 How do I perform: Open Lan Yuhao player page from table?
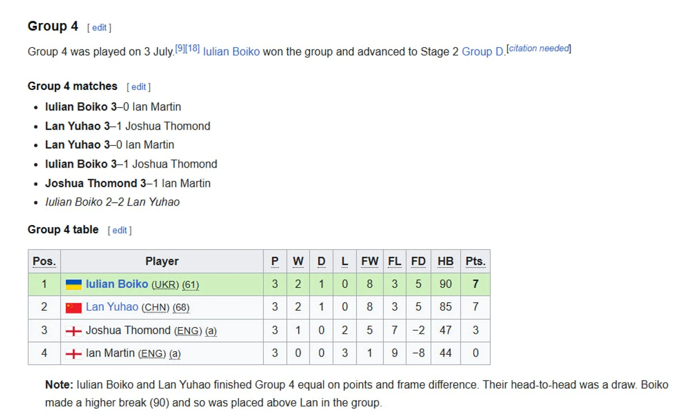click(x=112, y=307)
